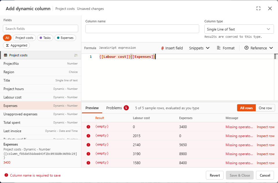The image size is (278, 183).
Task: Click the Labour cost column header
Action: pyautogui.click(x=141, y=118)
